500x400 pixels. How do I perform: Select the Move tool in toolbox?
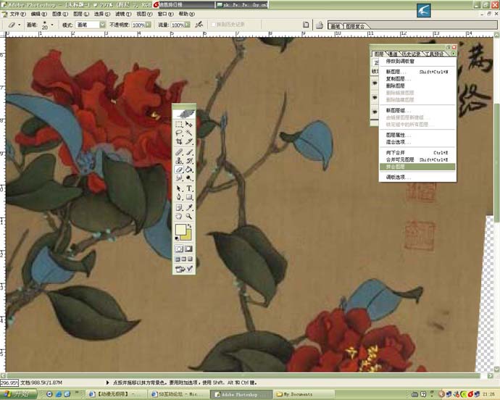pos(189,124)
